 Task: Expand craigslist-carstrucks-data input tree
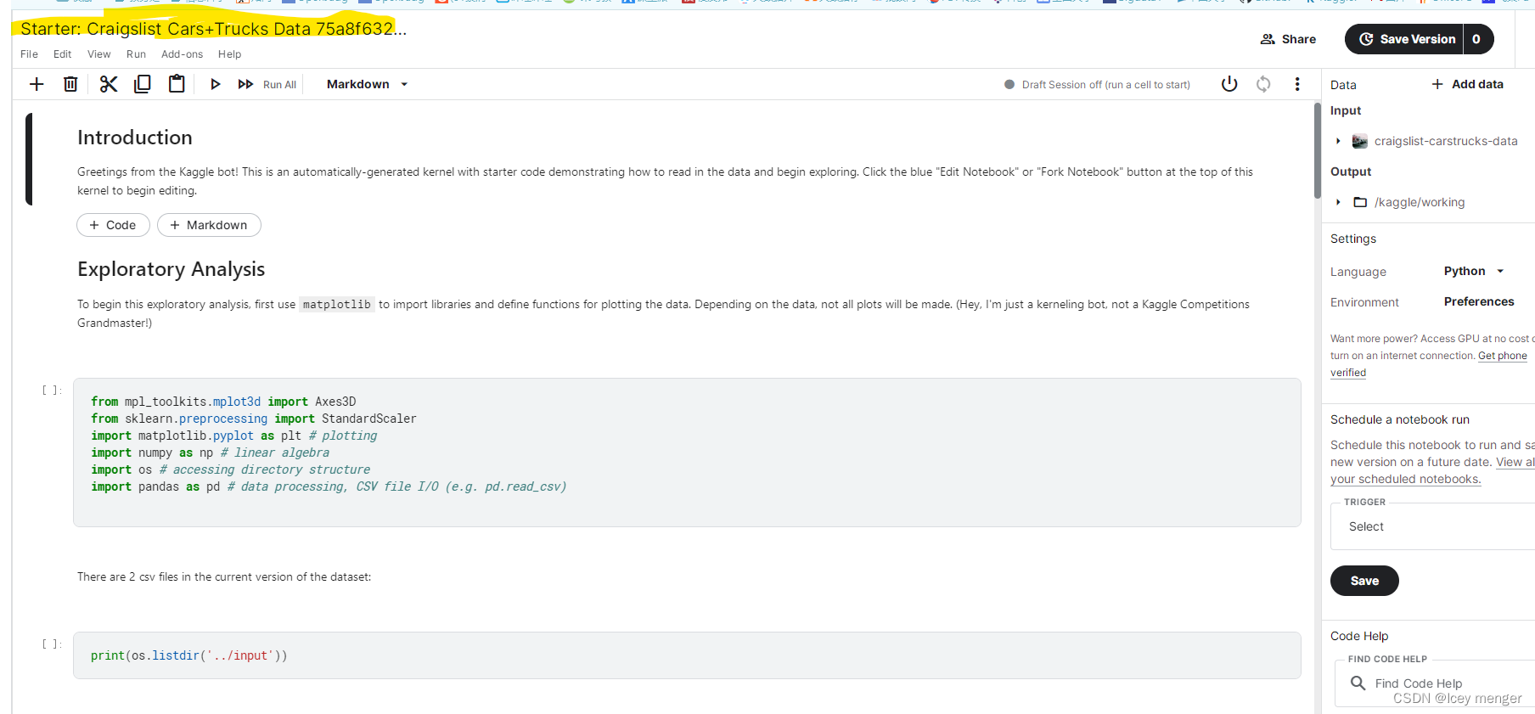click(1338, 141)
